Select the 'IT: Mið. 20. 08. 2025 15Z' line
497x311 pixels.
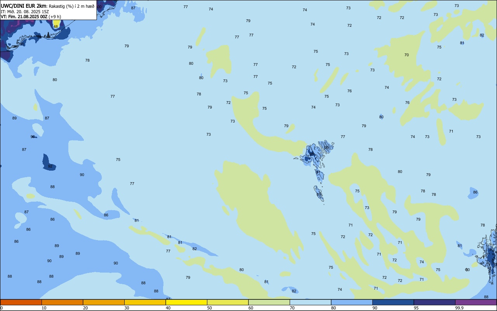coord(25,12)
